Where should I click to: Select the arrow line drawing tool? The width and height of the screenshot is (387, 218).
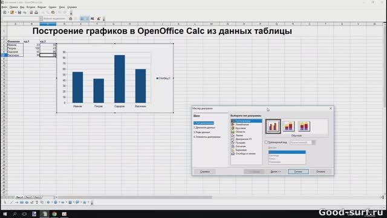click(x=16, y=202)
